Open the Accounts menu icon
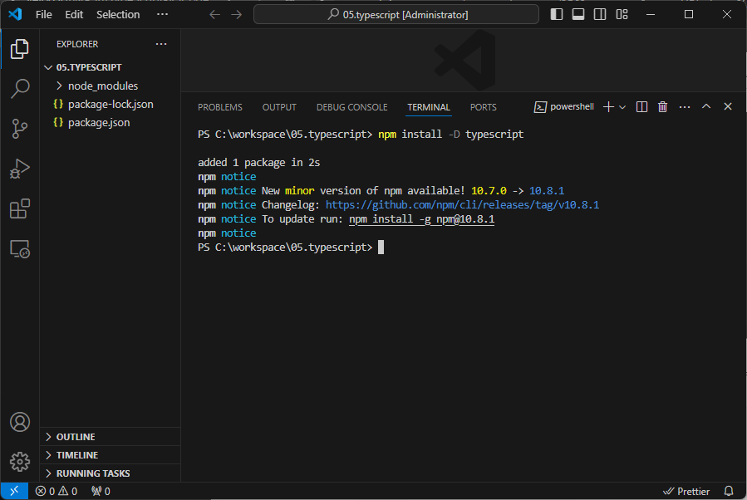747x500 pixels. (20, 422)
